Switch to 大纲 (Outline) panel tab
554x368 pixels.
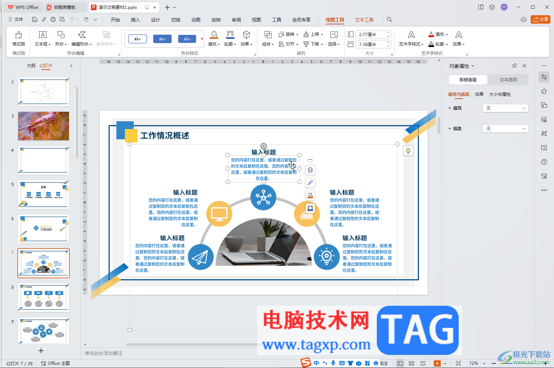31,66
